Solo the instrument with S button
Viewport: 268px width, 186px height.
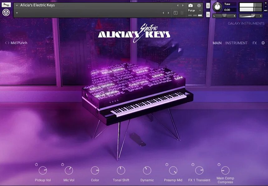click(x=208, y=6)
